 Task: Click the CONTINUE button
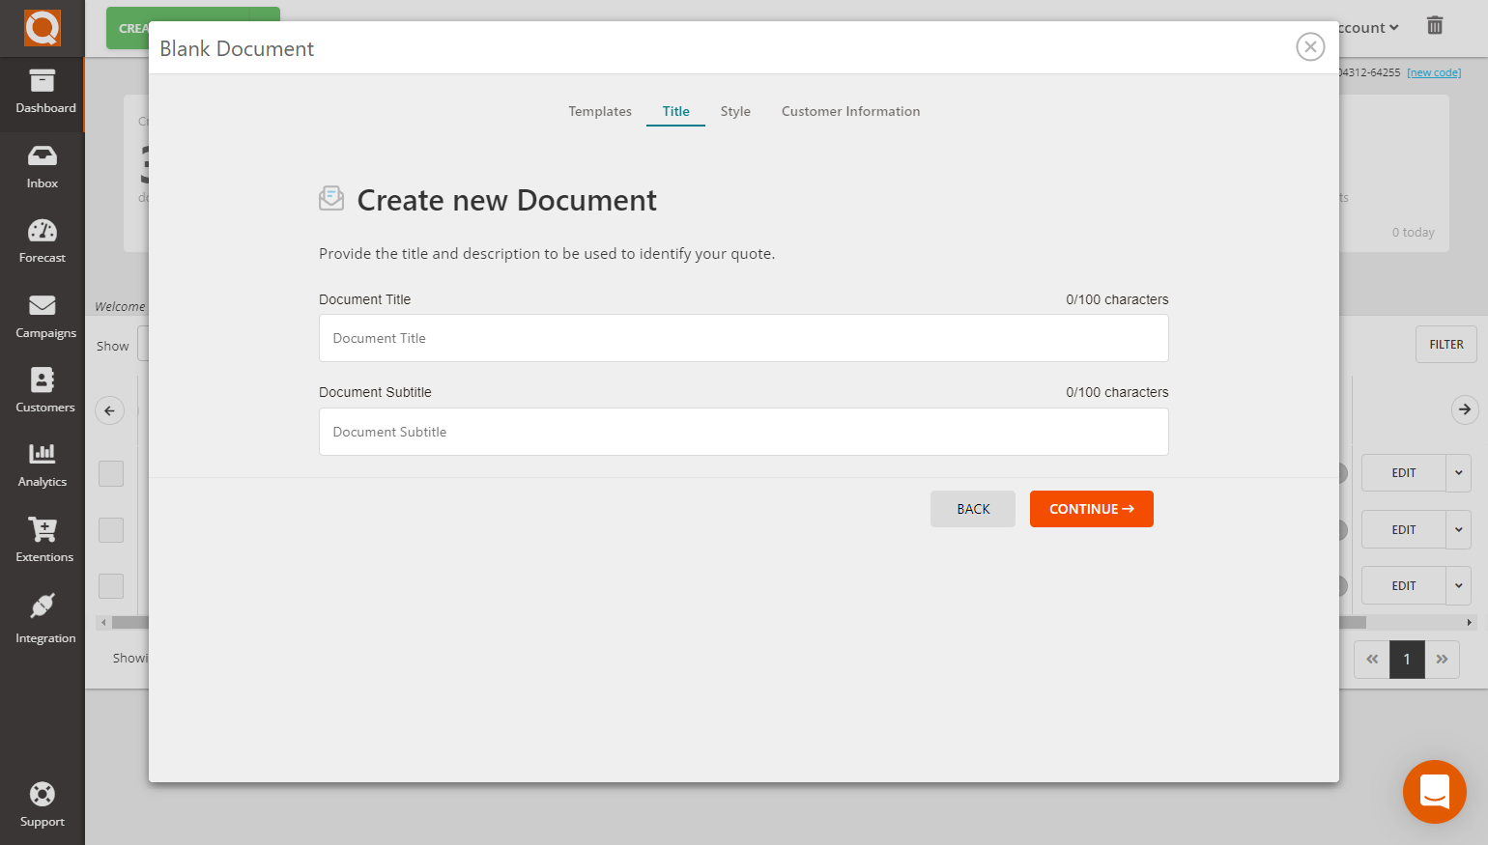coord(1091,509)
